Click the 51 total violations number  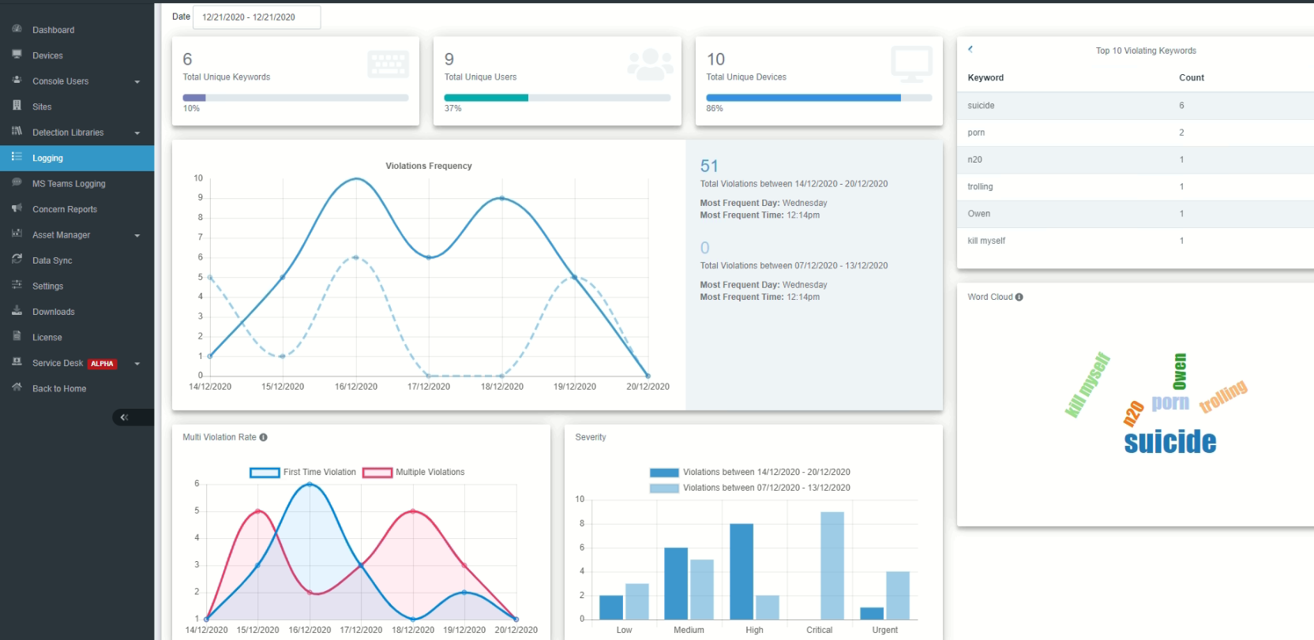(x=709, y=166)
